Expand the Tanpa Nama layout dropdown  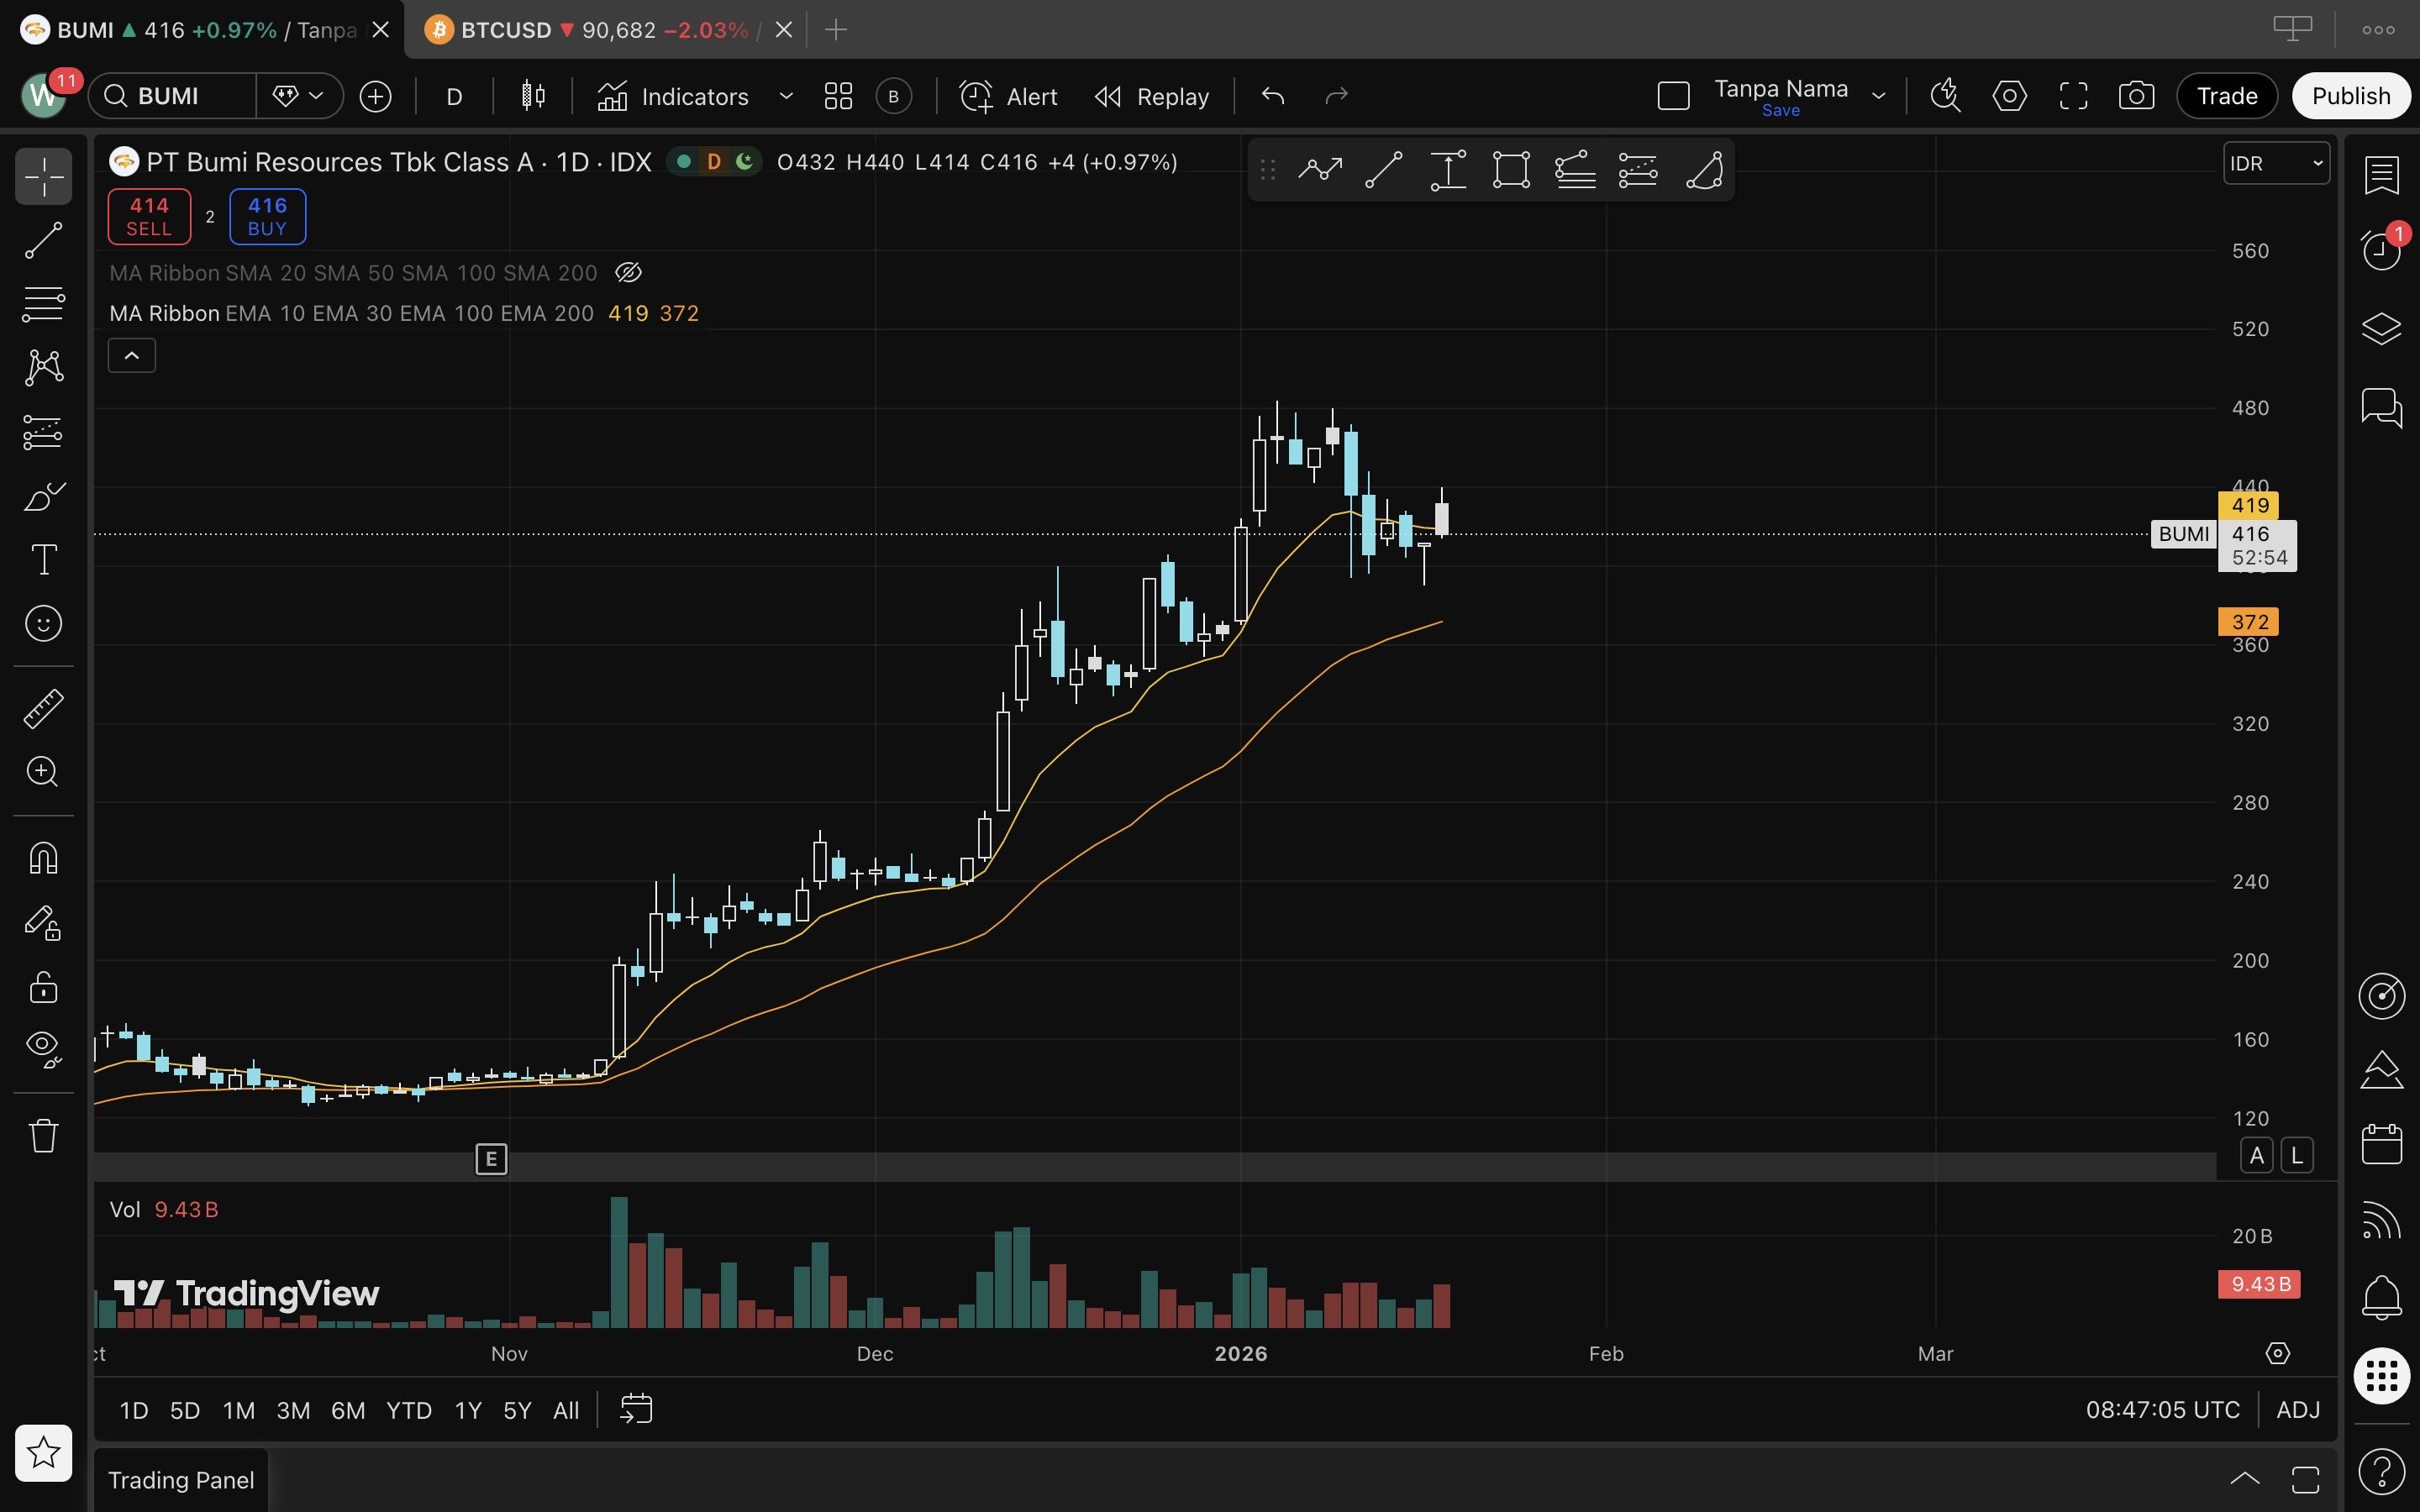(1878, 96)
